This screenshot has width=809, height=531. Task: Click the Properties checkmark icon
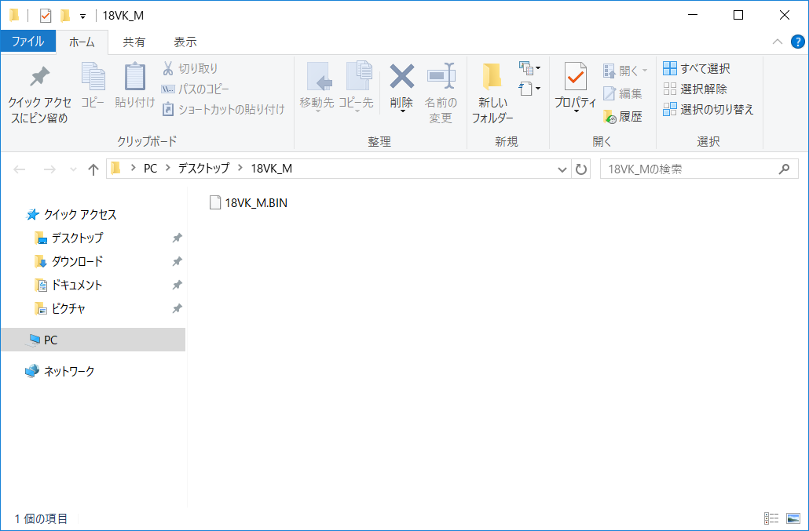[x=576, y=77]
